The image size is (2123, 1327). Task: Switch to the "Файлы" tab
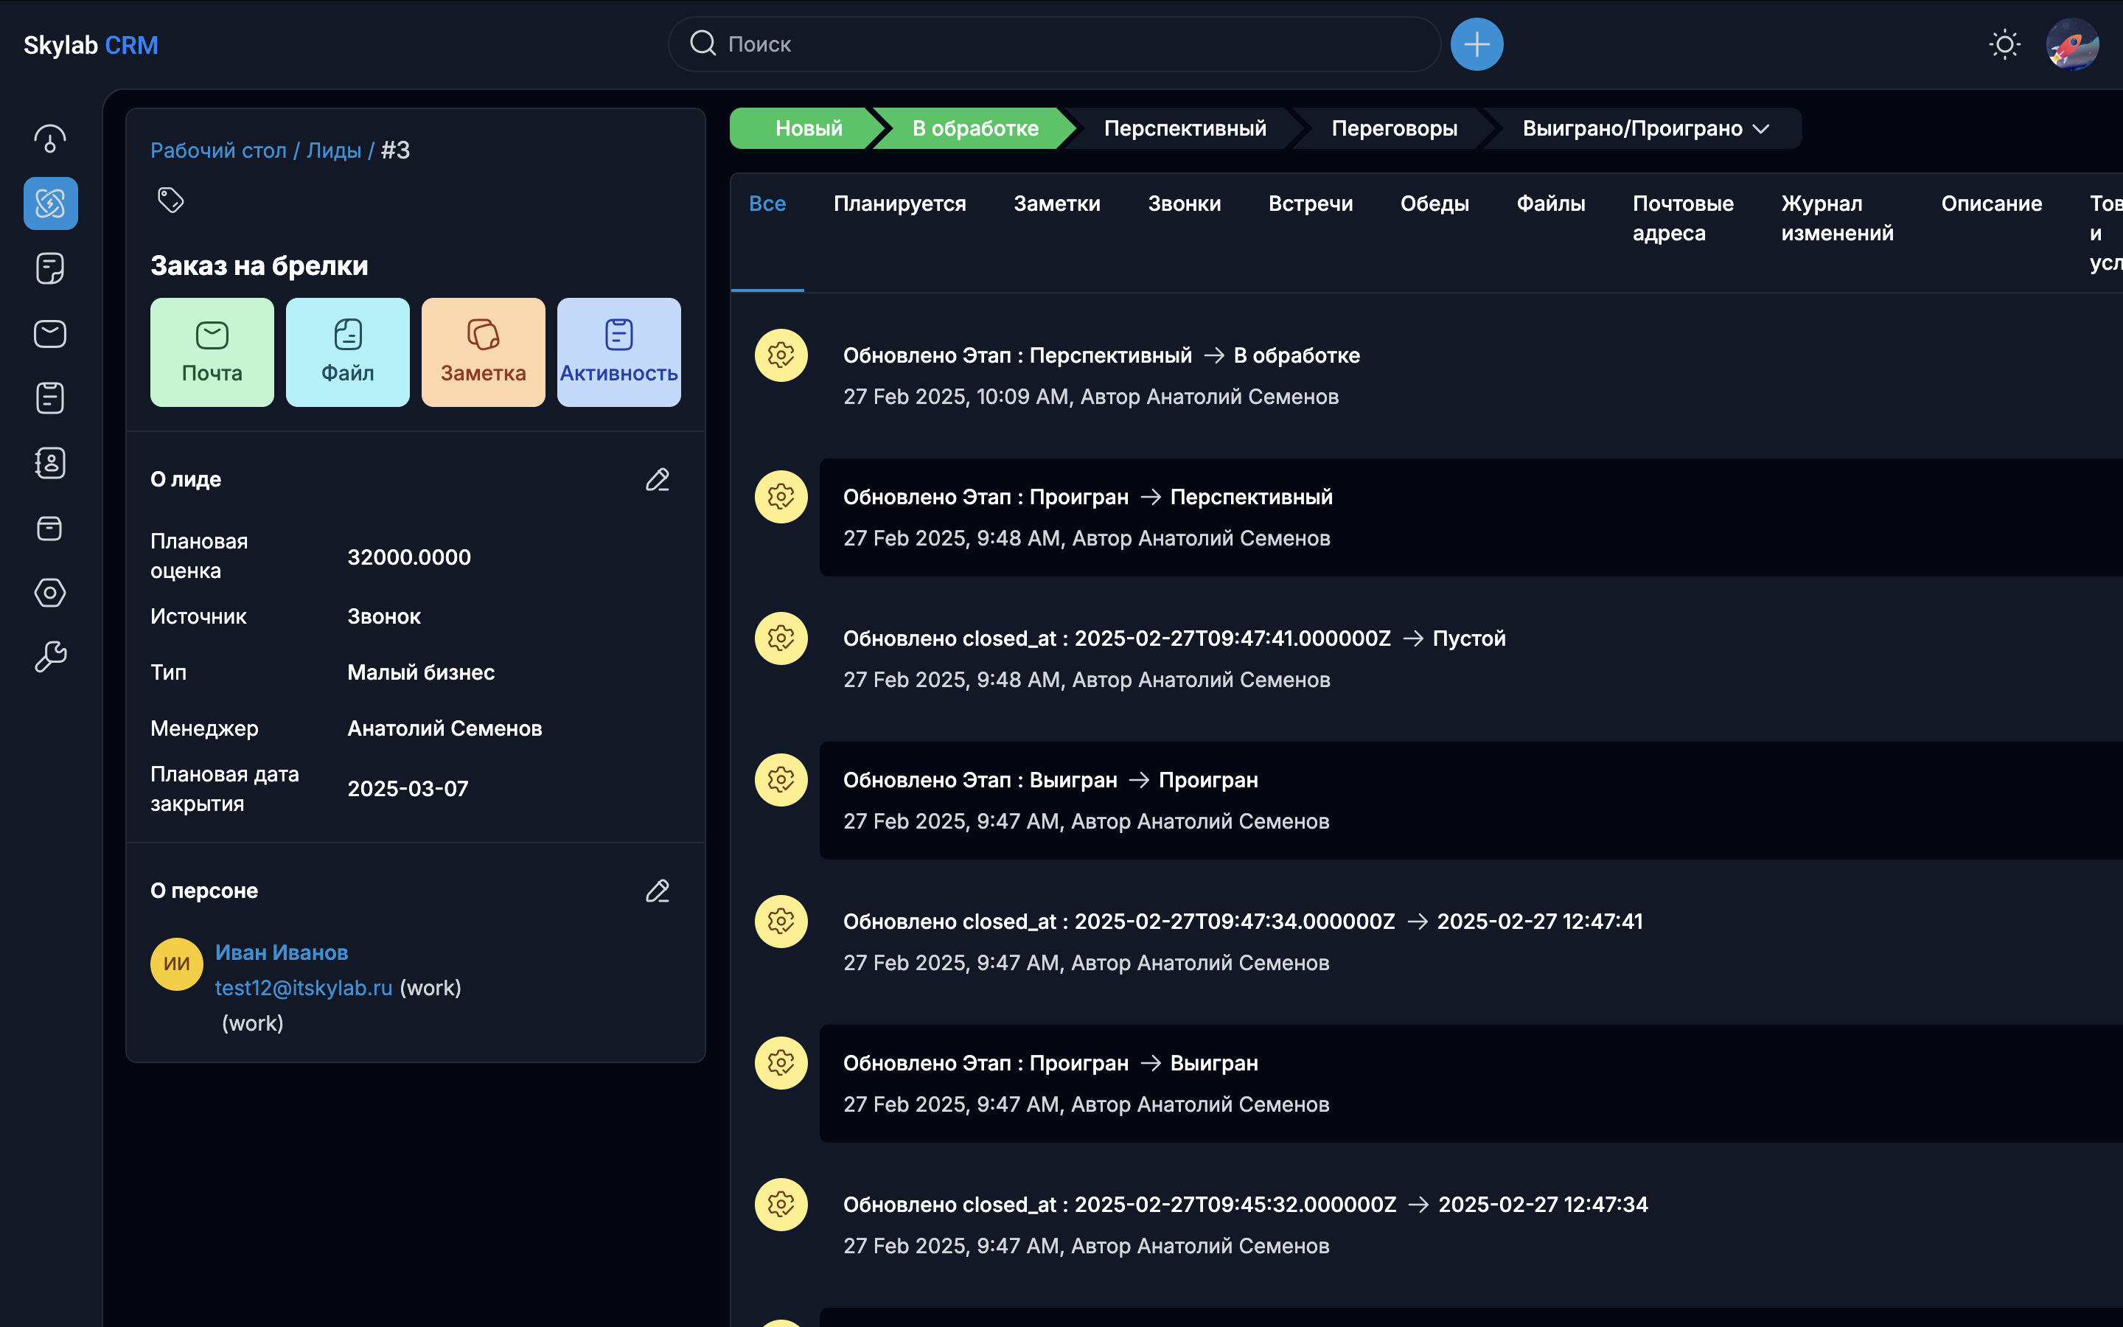pyautogui.click(x=1550, y=203)
